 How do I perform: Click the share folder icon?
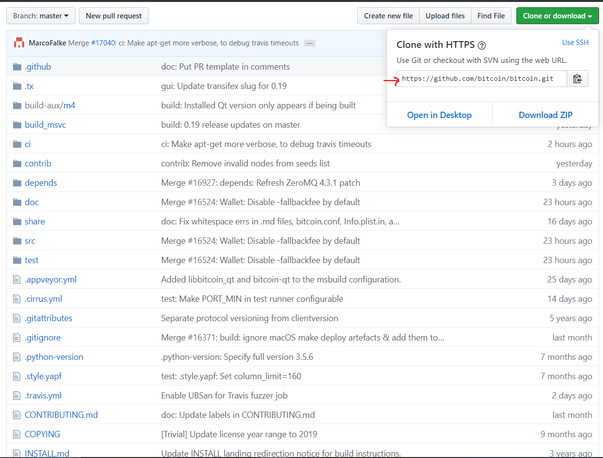pos(17,222)
